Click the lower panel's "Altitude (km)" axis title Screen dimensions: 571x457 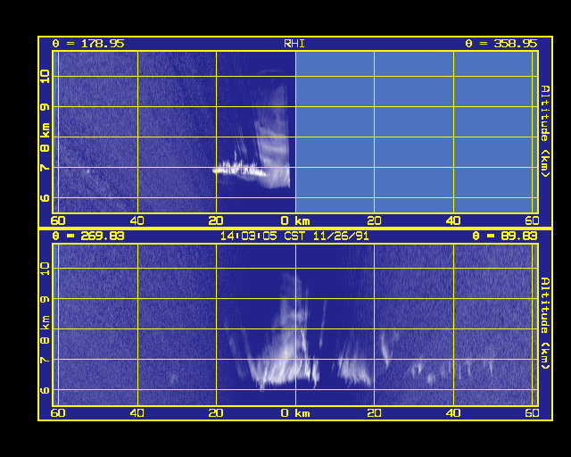545,323
